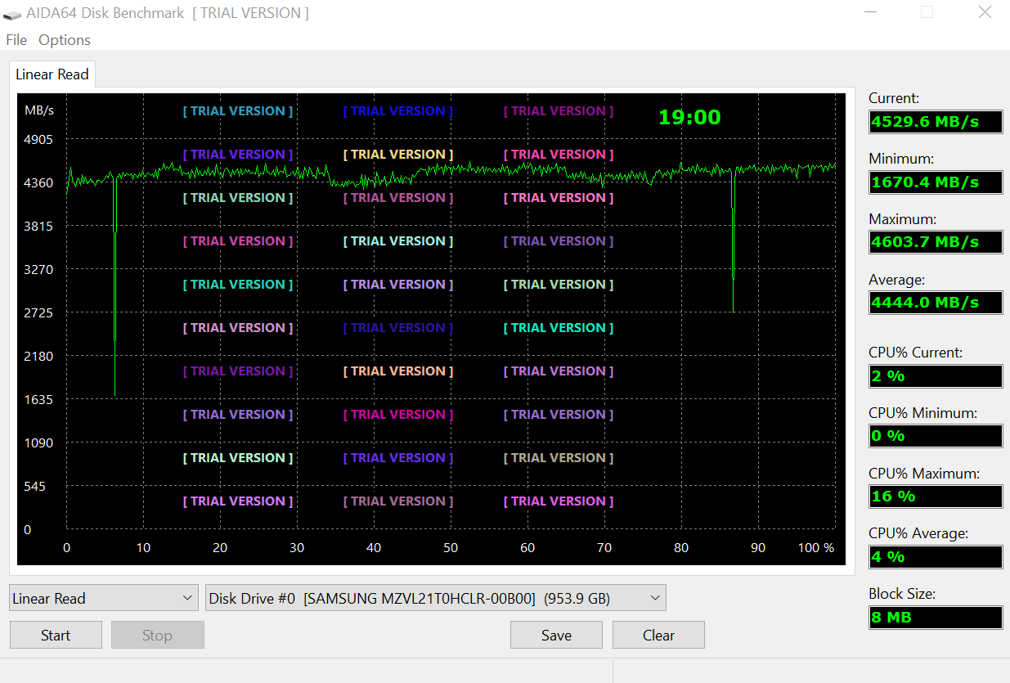The height and width of the screenshot is (683, 1010).
Task: Click the 100 % label on graph x-axis
Action: click(x=816, y=548)
